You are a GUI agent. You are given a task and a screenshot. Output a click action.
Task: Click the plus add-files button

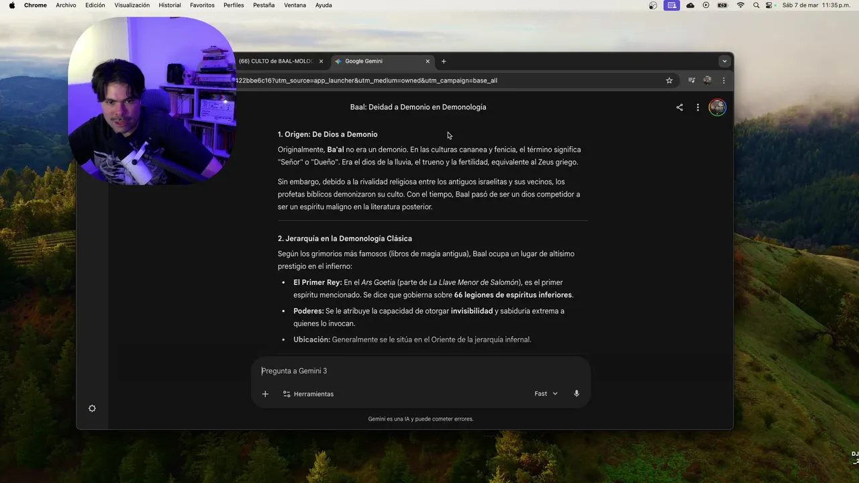point(265,394)
